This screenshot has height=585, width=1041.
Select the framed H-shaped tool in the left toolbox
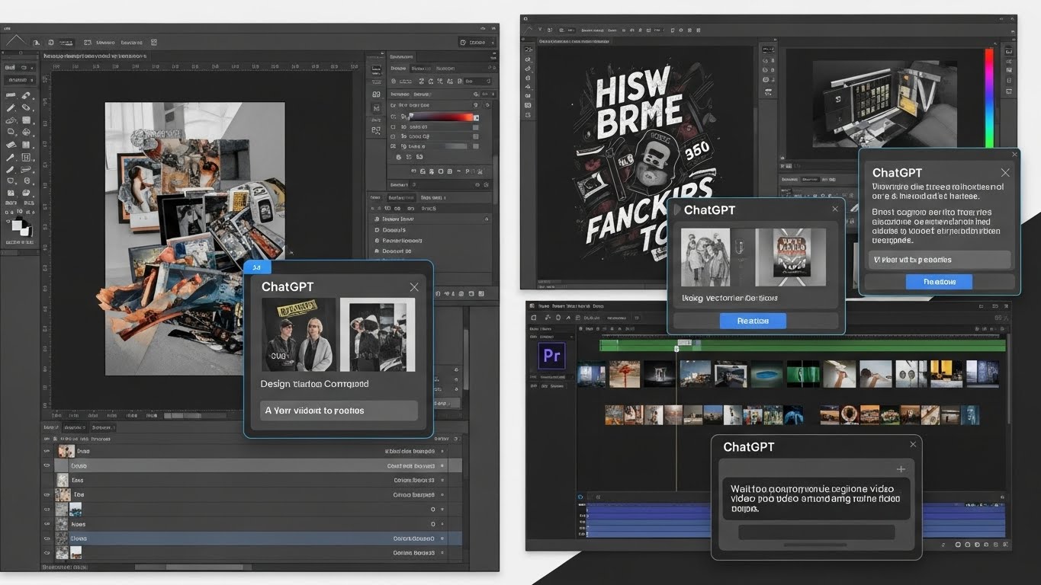click(x=25, y=157)
